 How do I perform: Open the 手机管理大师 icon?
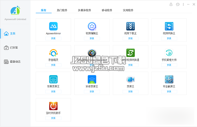tap(169, 53)
